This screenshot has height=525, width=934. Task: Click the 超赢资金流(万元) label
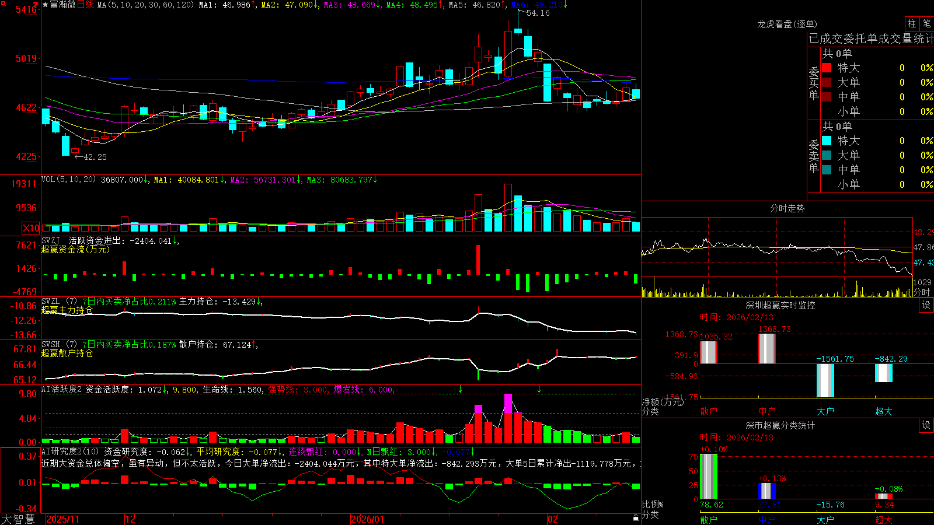[75, 249]
